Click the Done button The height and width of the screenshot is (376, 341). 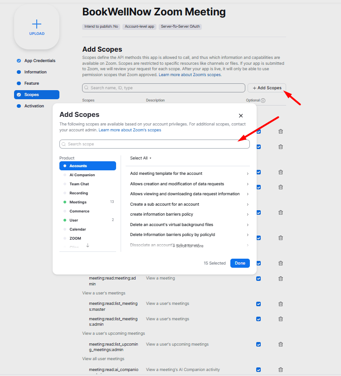click(240, 263)
